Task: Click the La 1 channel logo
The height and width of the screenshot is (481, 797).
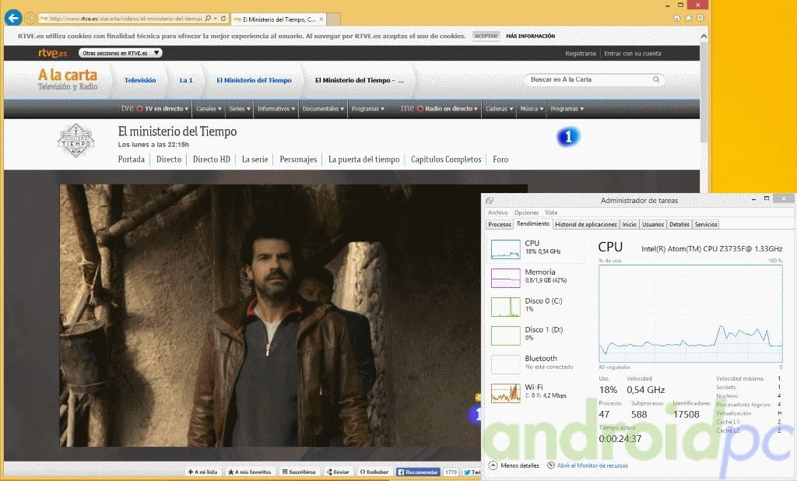Action: pyautogui.click(x=568, y=137)
